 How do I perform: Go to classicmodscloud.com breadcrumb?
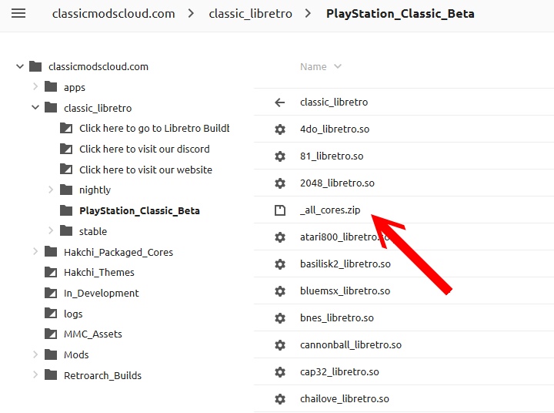(x=113, y=13)
